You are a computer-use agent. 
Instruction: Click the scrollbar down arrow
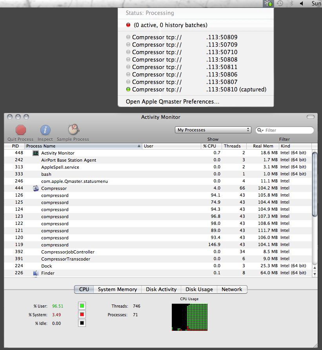click(x=315, y=274)
